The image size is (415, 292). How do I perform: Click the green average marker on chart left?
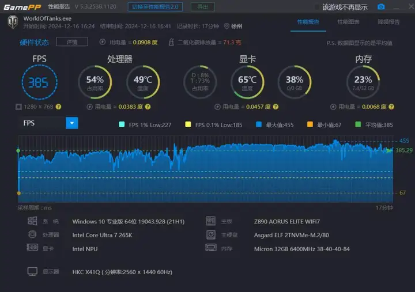point(18,150)
